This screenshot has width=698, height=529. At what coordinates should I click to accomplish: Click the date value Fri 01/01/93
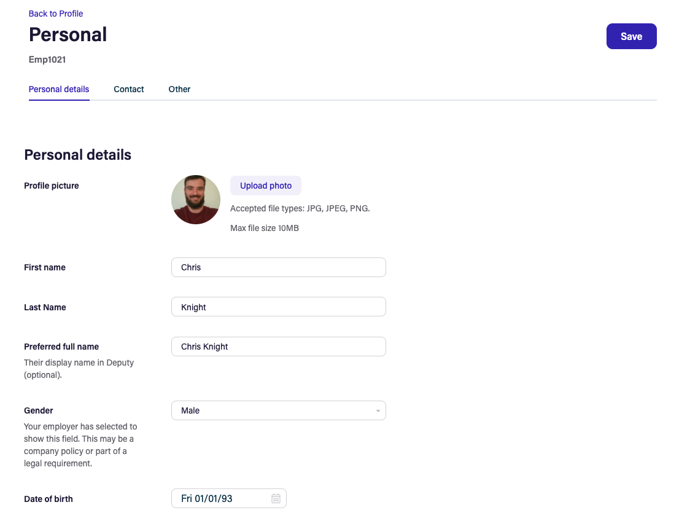tap(207, 498)
